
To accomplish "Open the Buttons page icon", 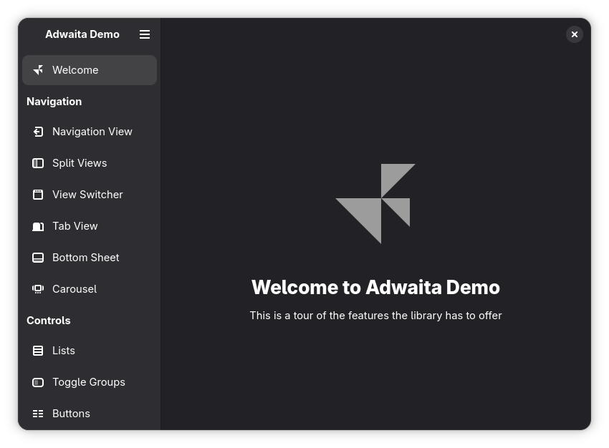I will click(x=38, y=414).
